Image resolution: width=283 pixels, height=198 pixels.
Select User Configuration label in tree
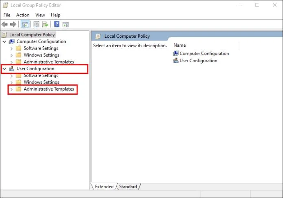coord(35,69)
